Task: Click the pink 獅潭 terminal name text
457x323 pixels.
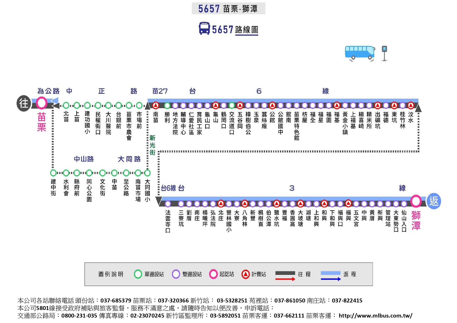Action: (416, 220)
